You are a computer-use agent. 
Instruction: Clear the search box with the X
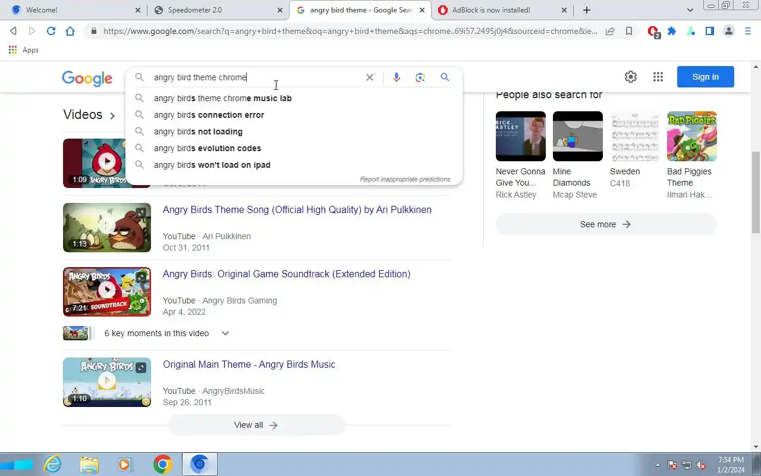[x=370, y=77]
